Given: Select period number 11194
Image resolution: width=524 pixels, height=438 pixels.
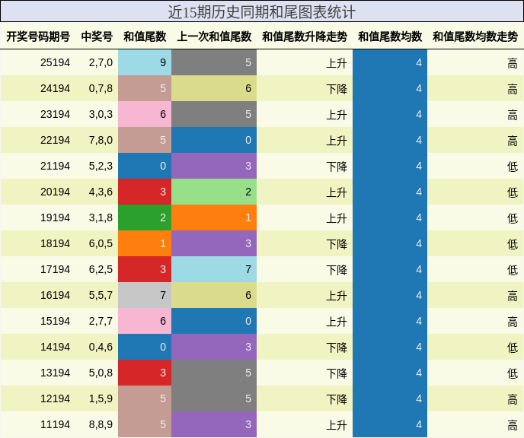Looking at the screenshot, I should (55, 424).
